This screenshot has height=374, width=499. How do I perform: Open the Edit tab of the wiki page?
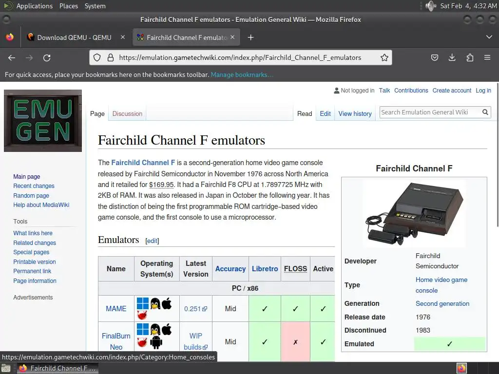(x=325, y=113)
